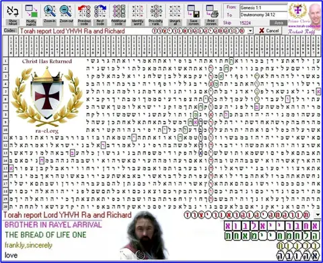The width and height of the screenshot is (323, 263).
Task: Select the row number 20 header
Action: pyautogui.click(x=5, y=206)
